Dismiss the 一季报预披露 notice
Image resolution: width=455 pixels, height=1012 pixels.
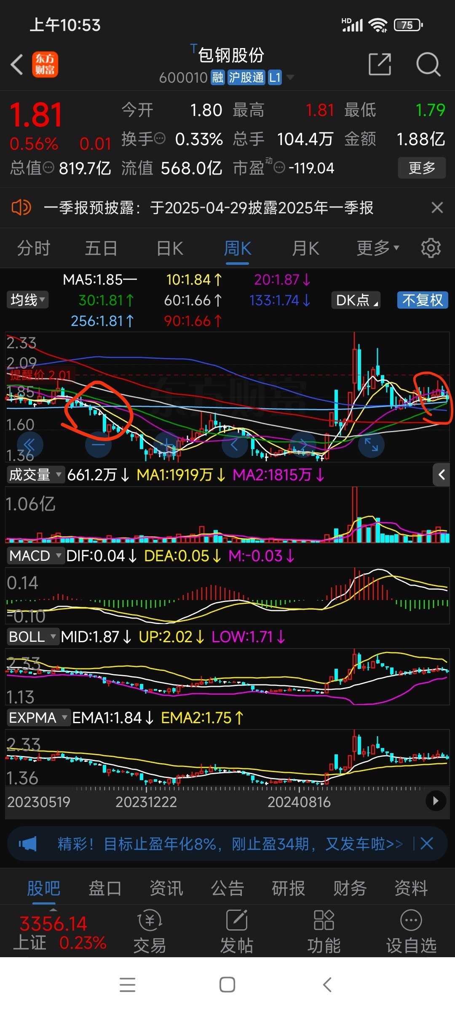(x=437, y=207)
